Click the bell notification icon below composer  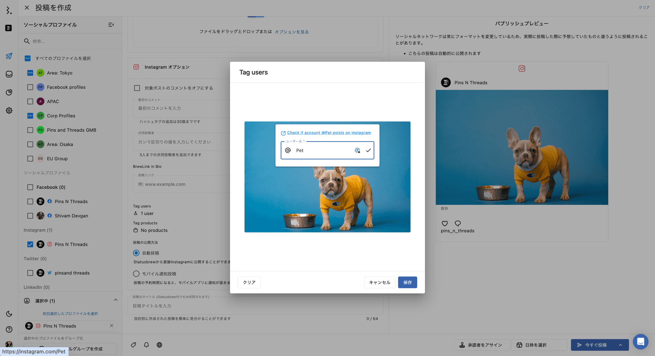pyautogui.click(x=146, y=345)
